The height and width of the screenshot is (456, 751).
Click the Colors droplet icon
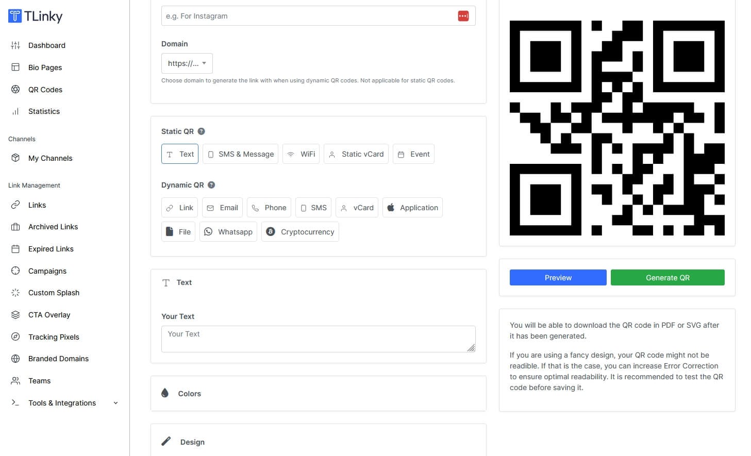click(165, 393)
